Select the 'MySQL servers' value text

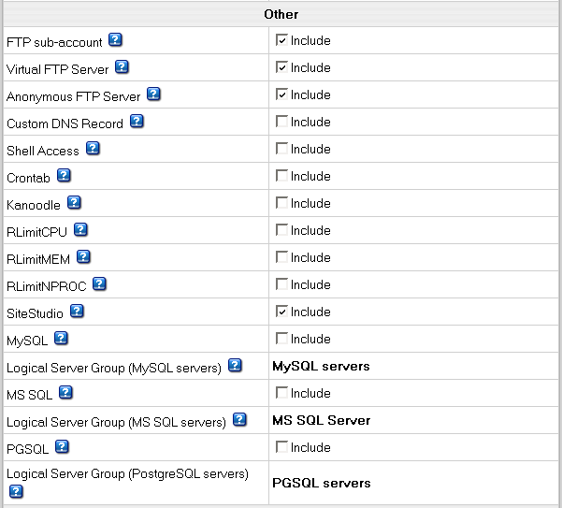pyautogui.click(x=321, y=366)
